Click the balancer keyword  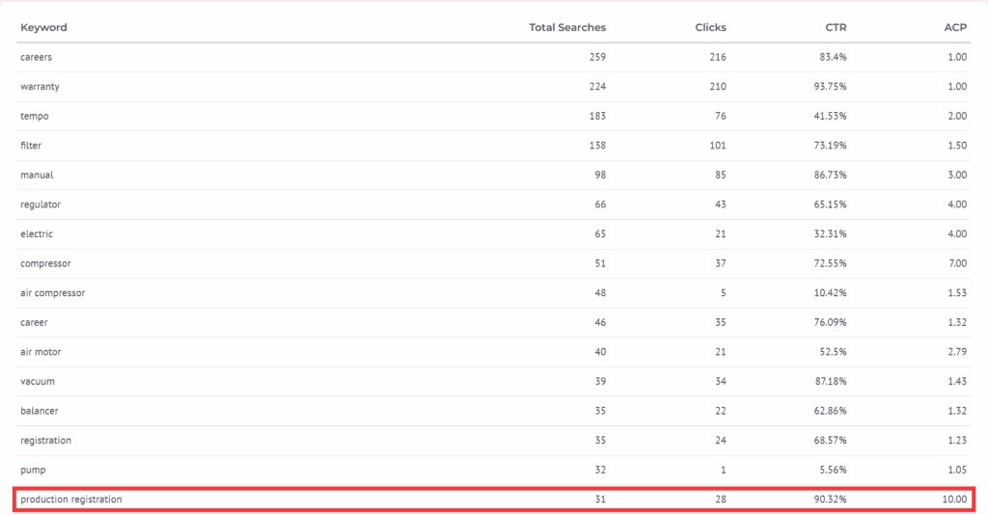click(x=40, y=411)
